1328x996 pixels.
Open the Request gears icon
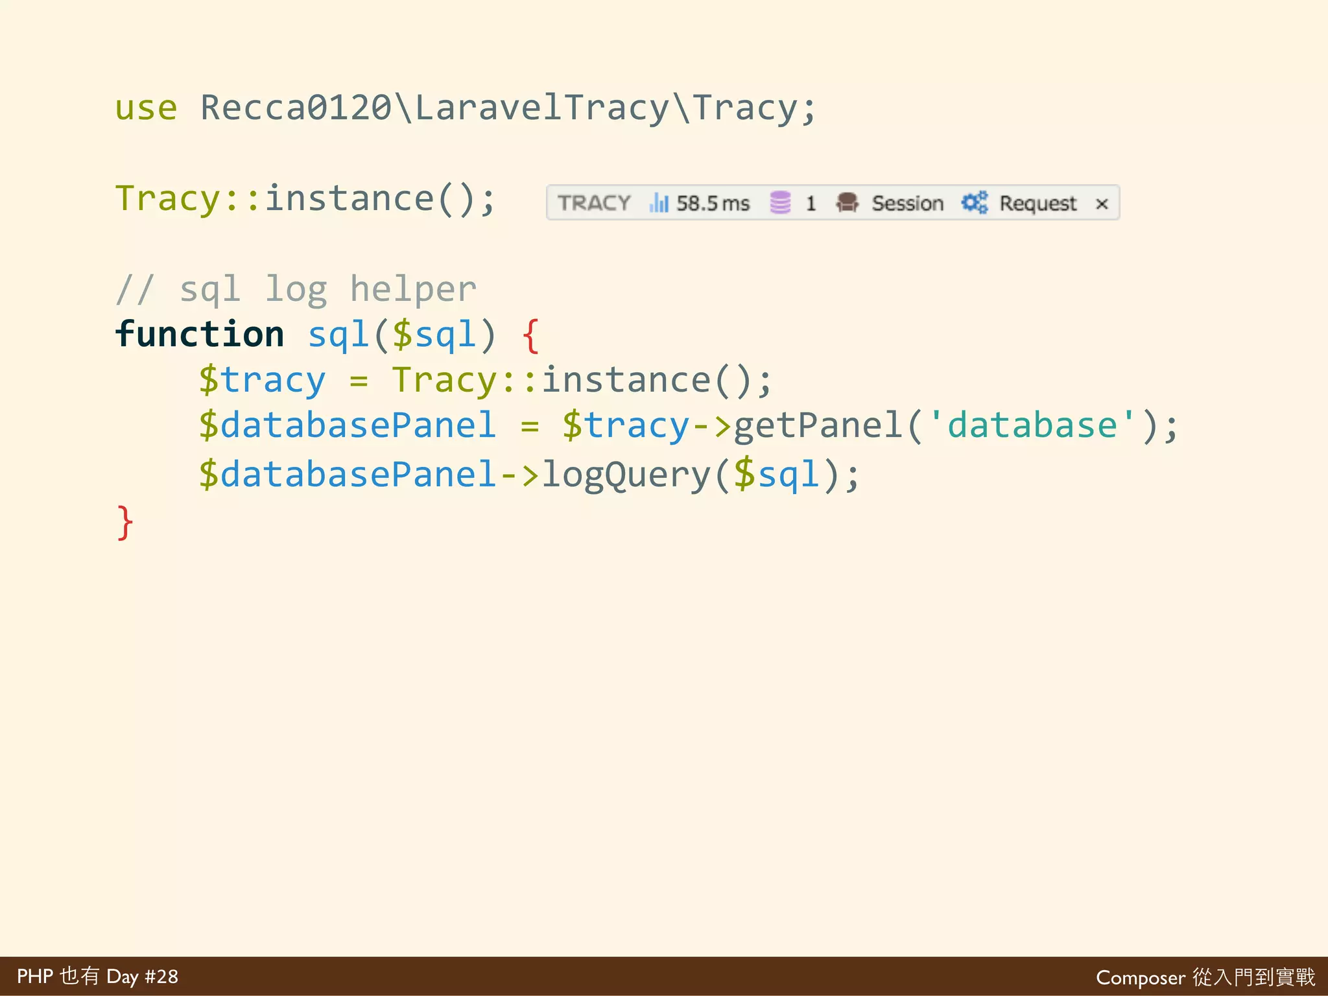coord(975,203)
